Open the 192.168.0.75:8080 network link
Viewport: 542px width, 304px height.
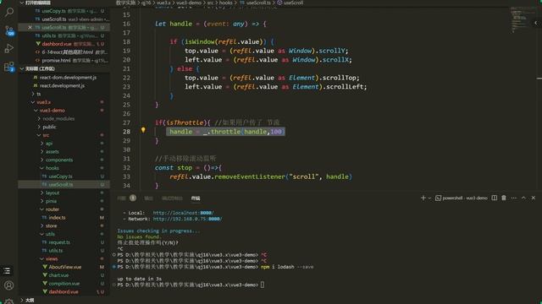click(187, 219)
